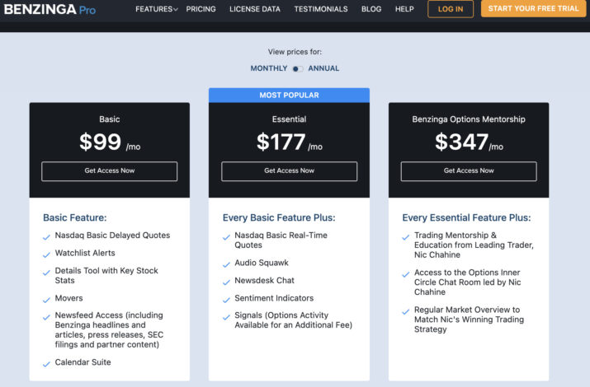Click checkmark beside Nasdaq Basic Delayed Quotes
590x387 pixels.
(46, 237)
